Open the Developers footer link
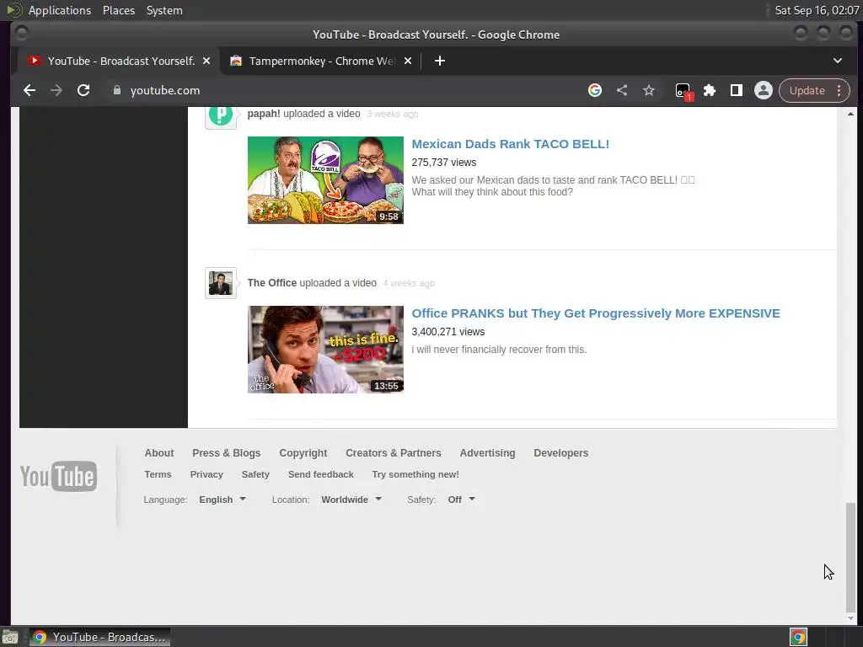 click(x=560, y=452)
